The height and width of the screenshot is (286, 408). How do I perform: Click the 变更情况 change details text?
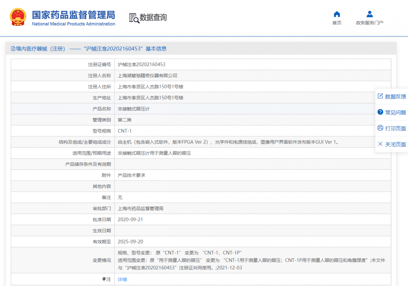(x=251, y=260)
